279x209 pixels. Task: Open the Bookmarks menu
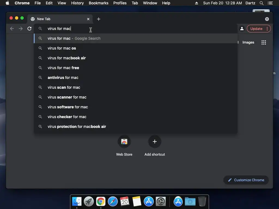coord(99,3)
